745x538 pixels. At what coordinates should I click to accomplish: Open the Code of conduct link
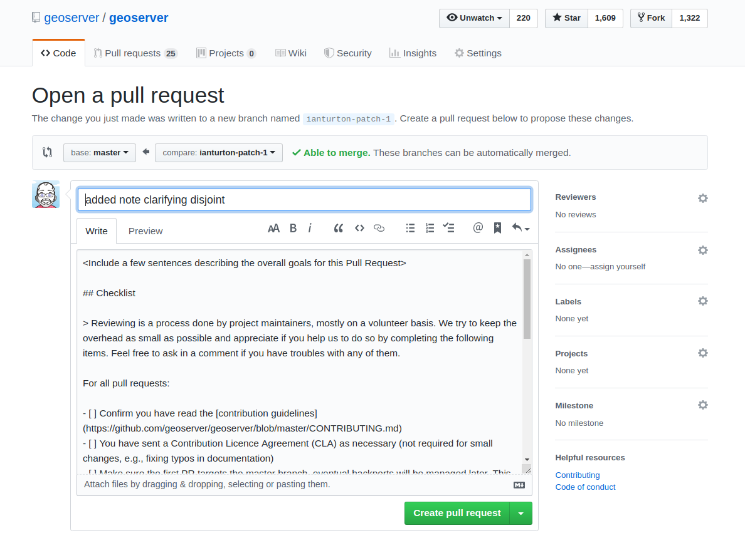585,487
